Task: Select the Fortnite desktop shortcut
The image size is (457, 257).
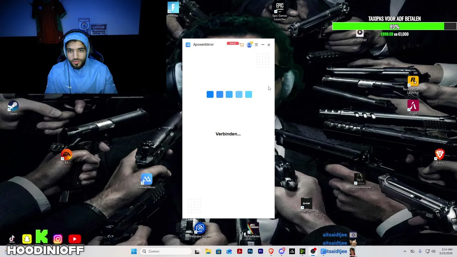Action: pyautogui.click(x=173, y=10)
